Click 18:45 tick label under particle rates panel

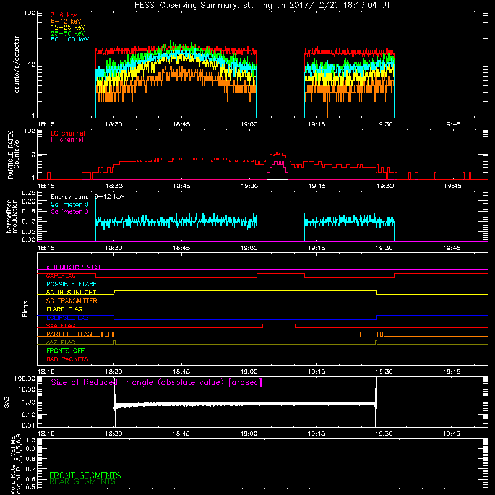[181, 186]
